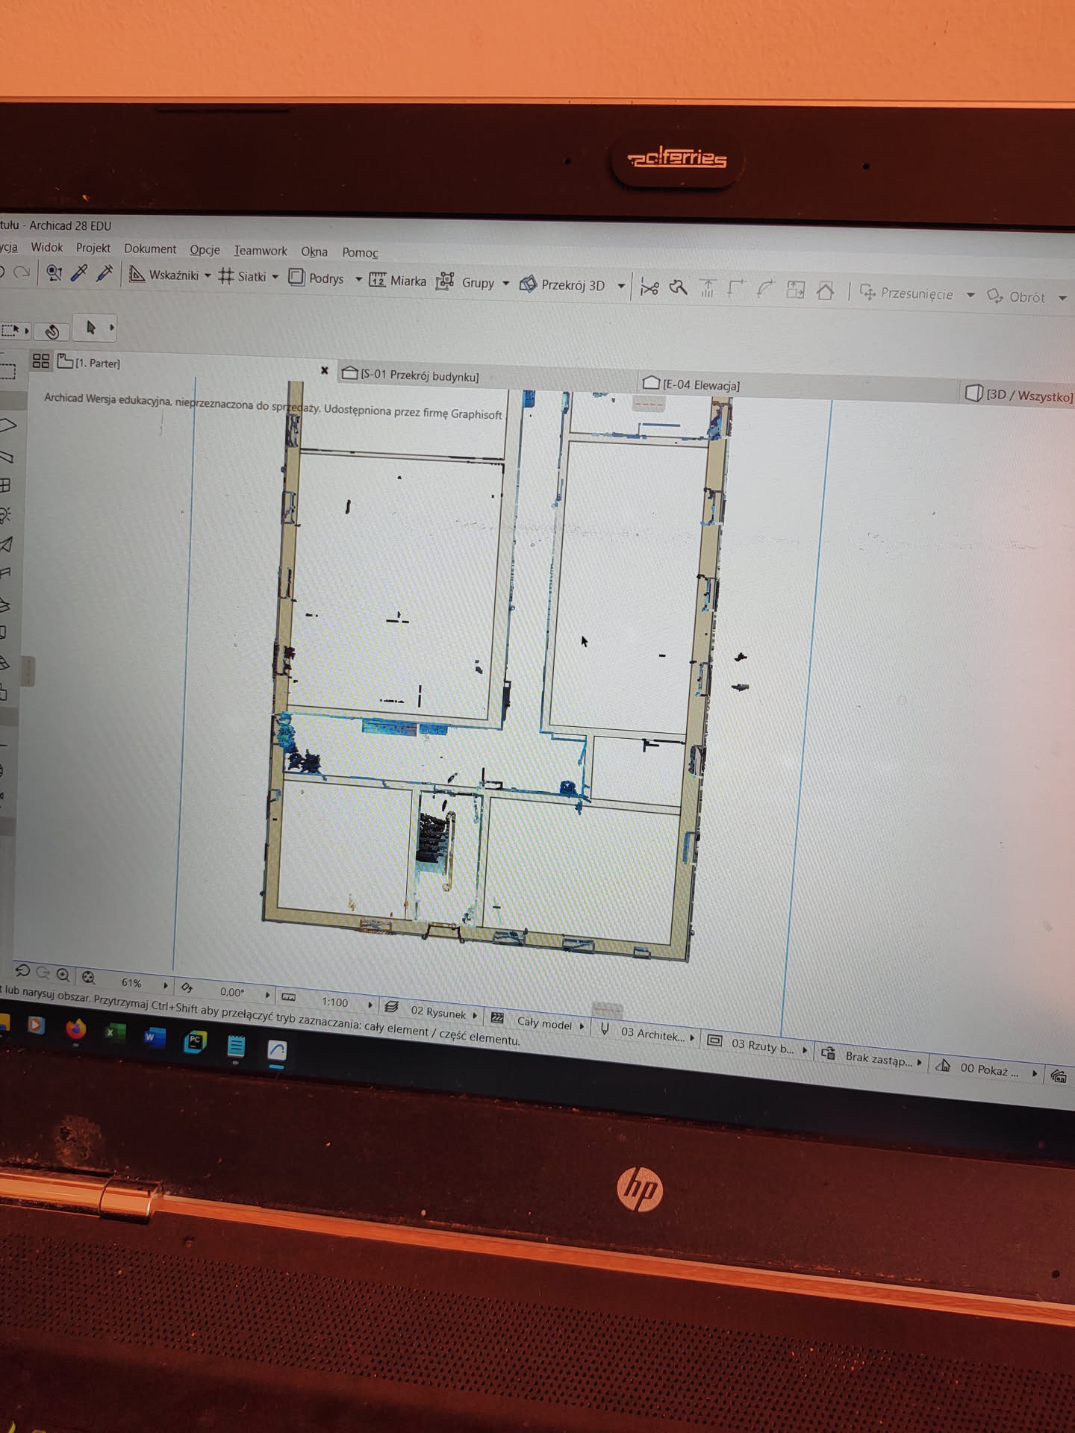Click the Cały model structure display button
Viewport: 1075px width, 1433px height.
pos(543,1023)
